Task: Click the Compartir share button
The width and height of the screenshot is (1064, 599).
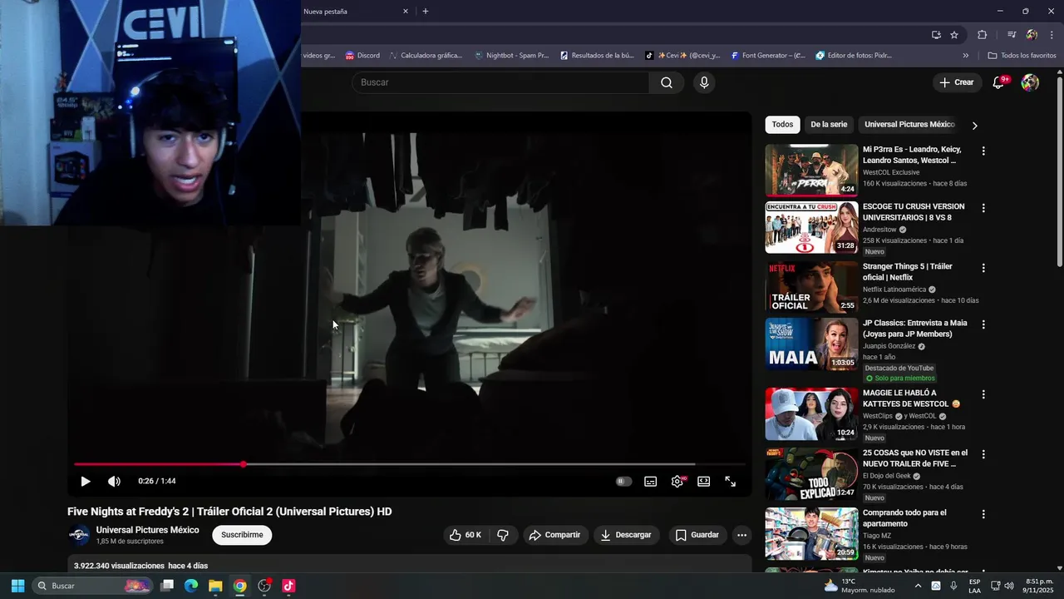Action: pyautogui.click(x=555, y=535)
